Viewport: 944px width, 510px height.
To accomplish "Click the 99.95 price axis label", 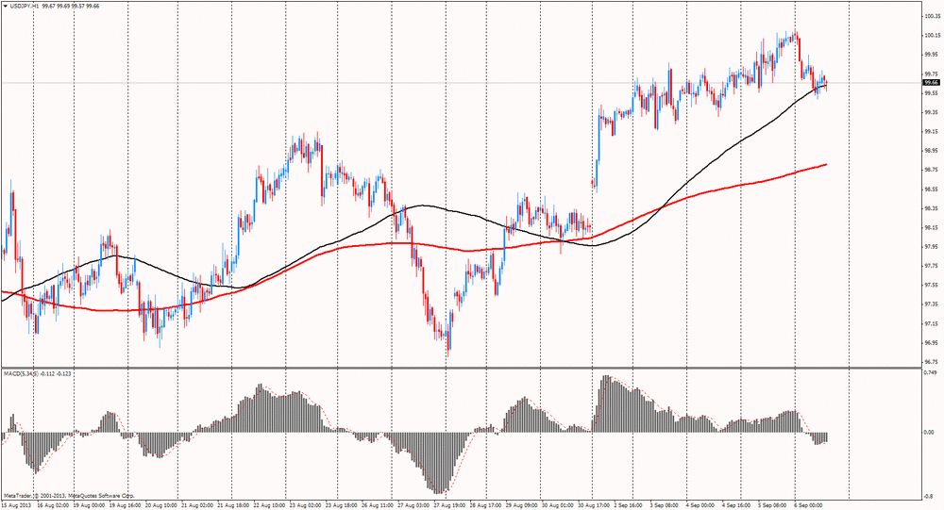I will click(931, 55).
